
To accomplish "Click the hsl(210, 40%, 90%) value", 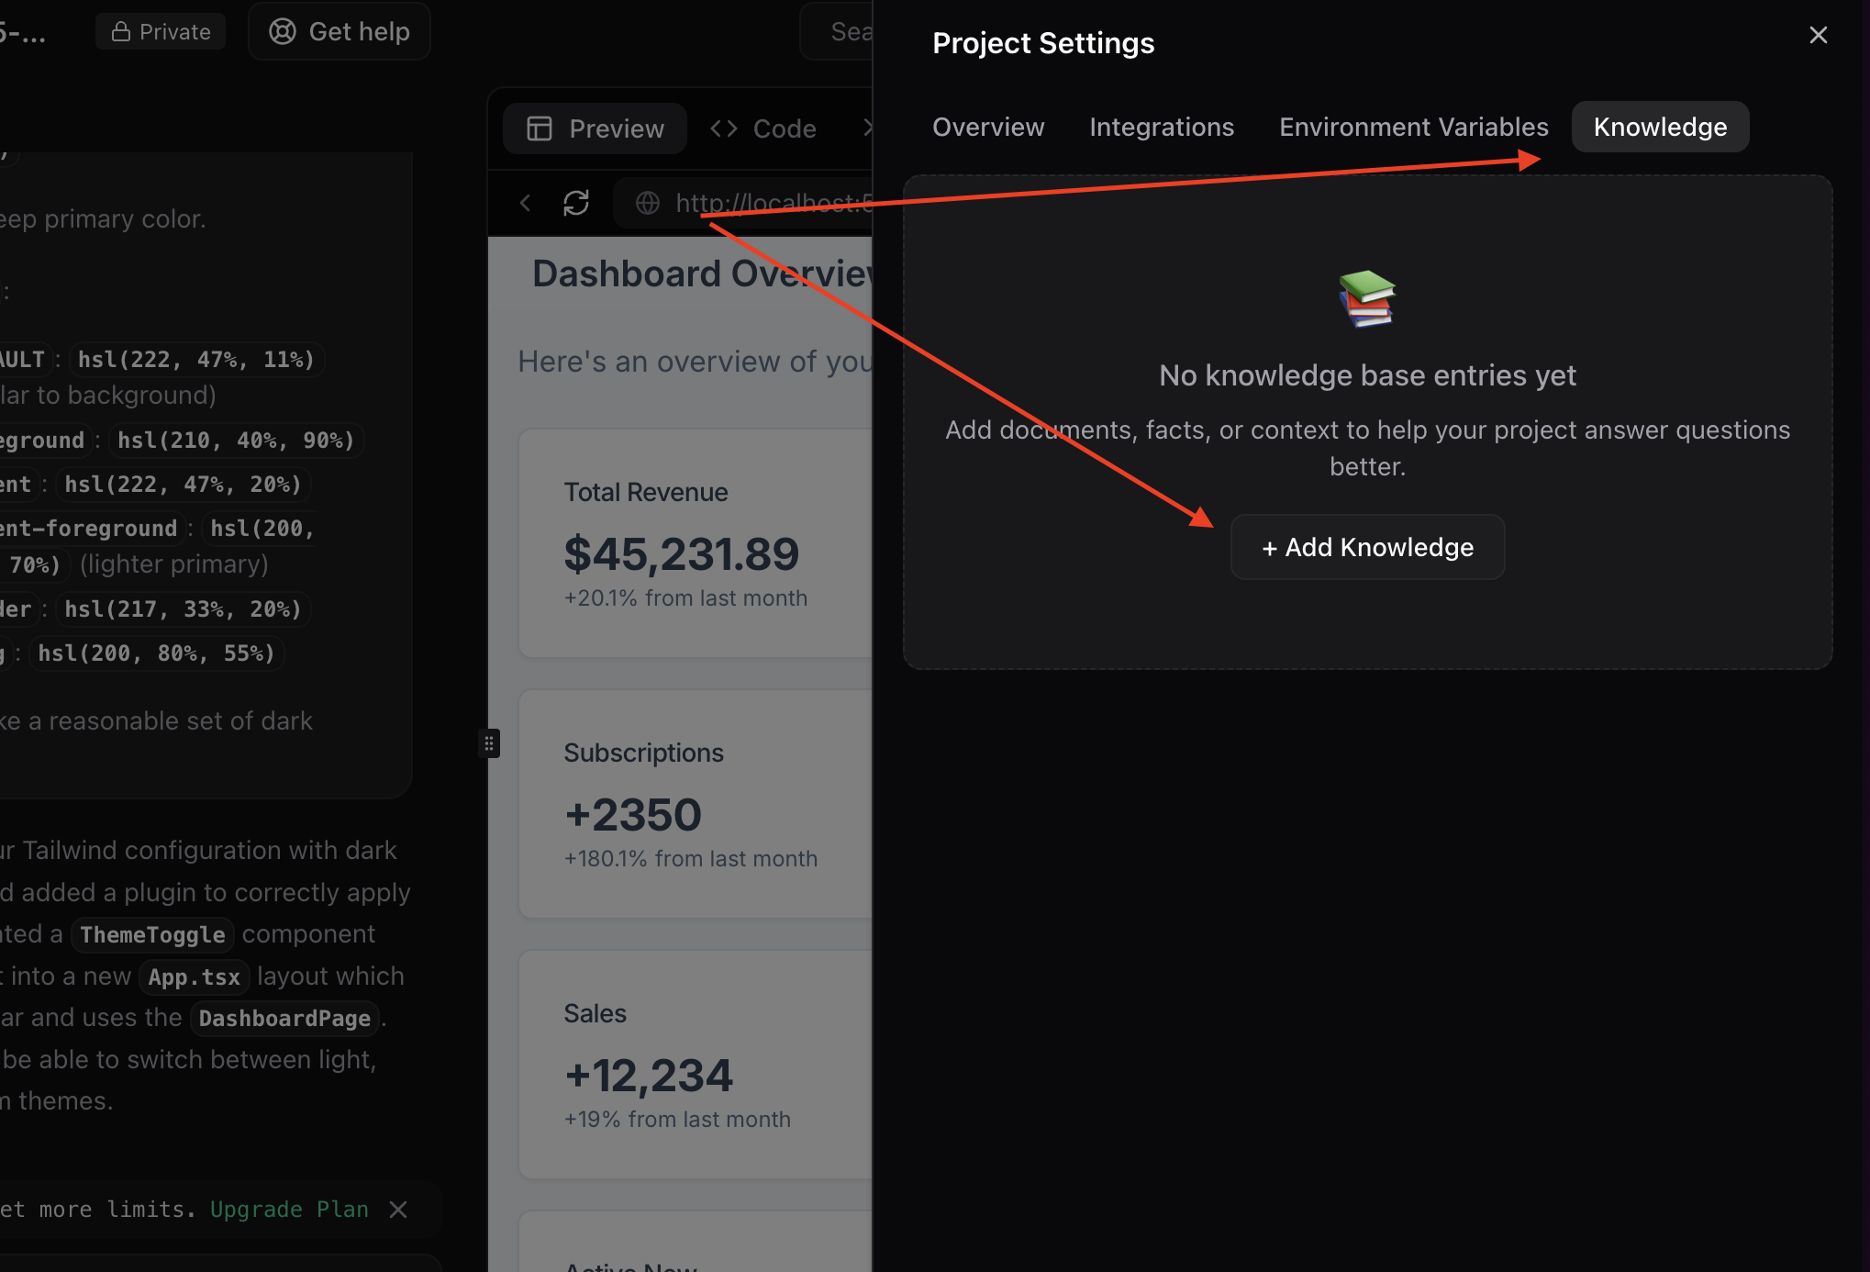I will click(x=236, y=441).
